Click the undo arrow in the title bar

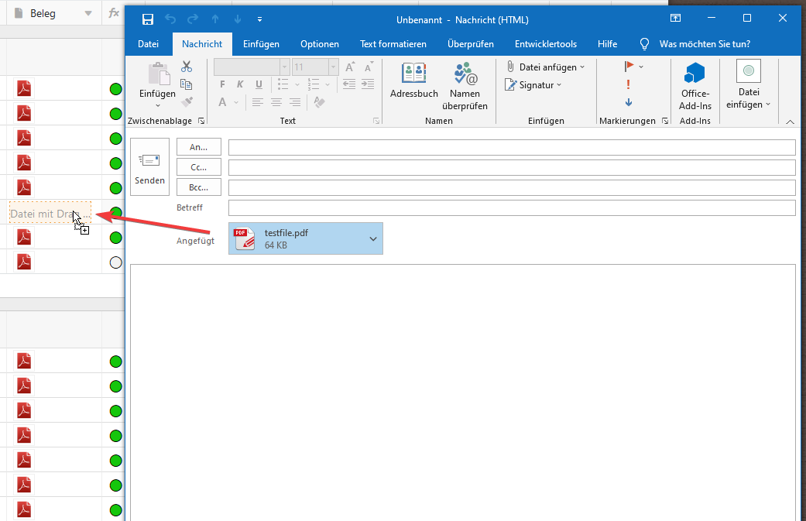(x=170, y=19)
